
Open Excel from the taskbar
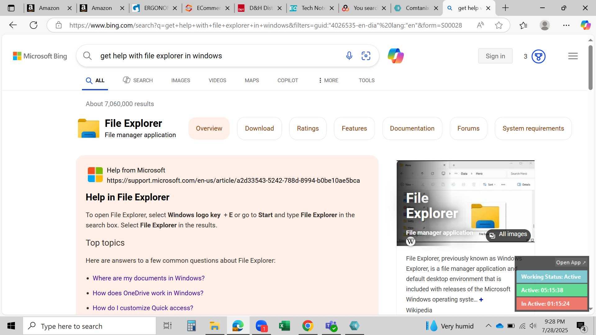click(284, 326)
